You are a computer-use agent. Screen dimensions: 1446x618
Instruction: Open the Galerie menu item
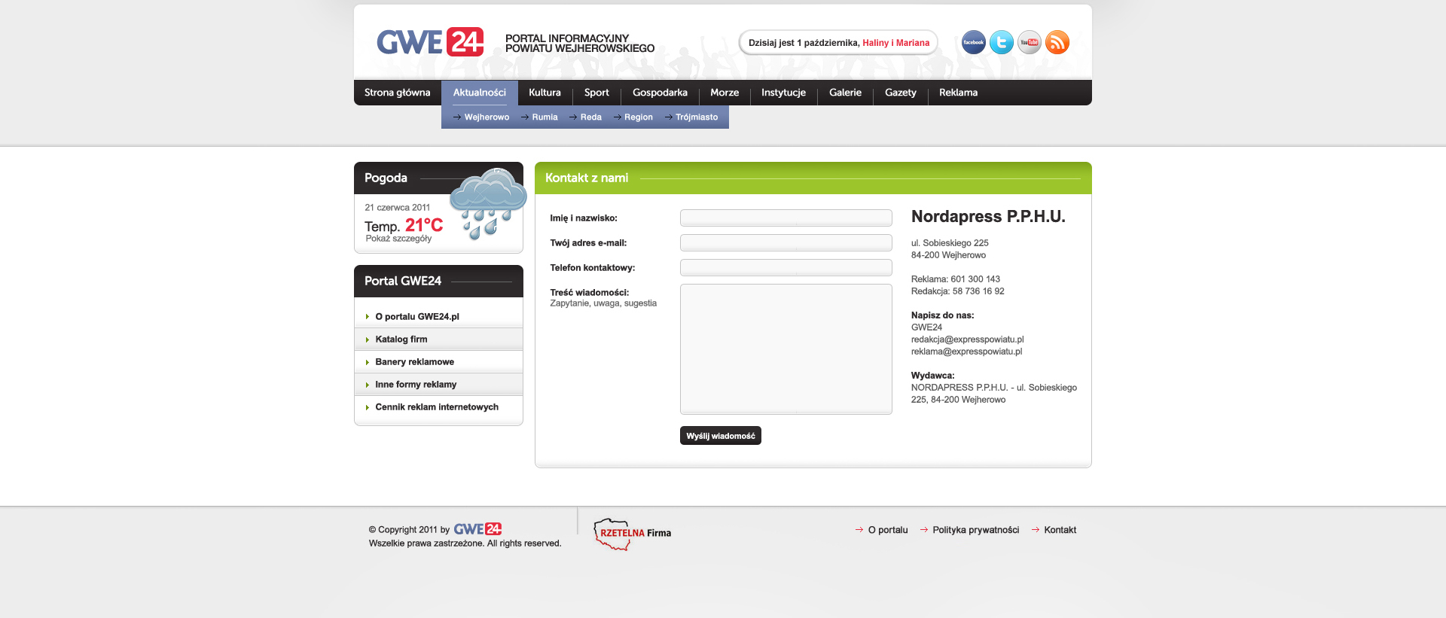click(845, 93)
